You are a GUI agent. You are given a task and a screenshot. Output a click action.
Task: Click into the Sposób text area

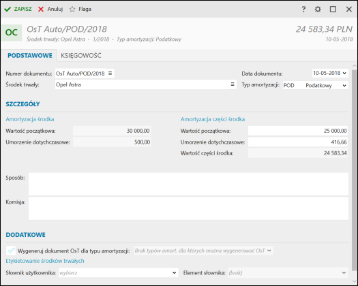pyautogui.click(x=188, y=184)
